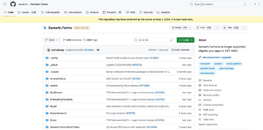Expand the Star lists dropdown arrow
Viewport: 263px width, 130px height.
tap(244, 28)
